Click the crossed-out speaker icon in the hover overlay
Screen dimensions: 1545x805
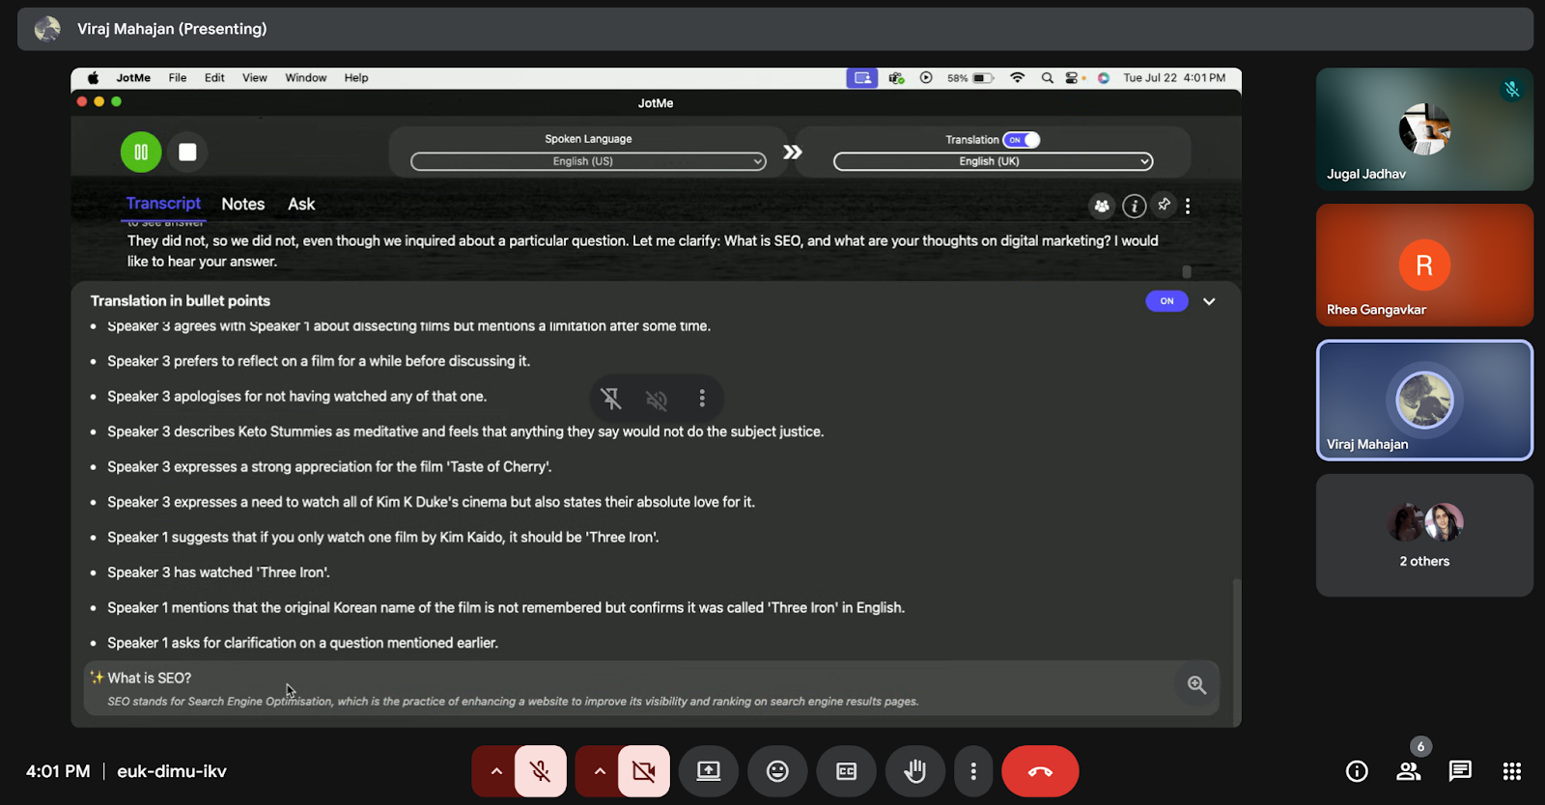[657, 399]
